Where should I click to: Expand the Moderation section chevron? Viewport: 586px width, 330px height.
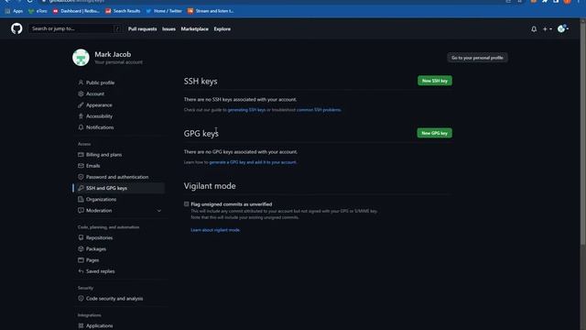(x=158, y=211)
